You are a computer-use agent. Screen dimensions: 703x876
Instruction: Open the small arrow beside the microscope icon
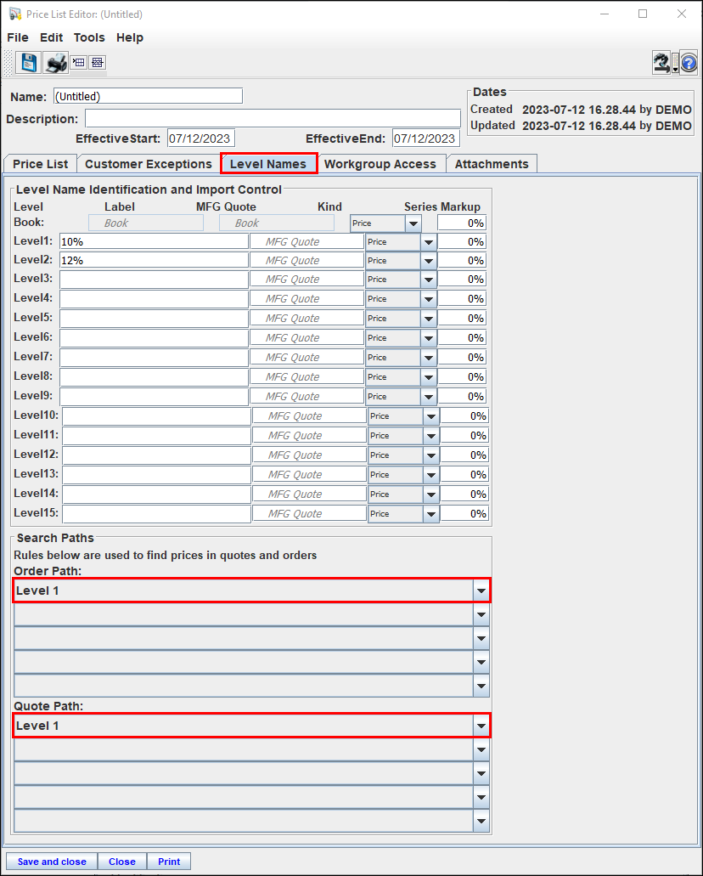click(675, 64)
